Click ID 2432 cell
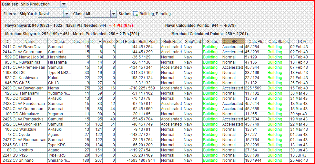This screenshot has height=164, width=315. coord(7,160)
